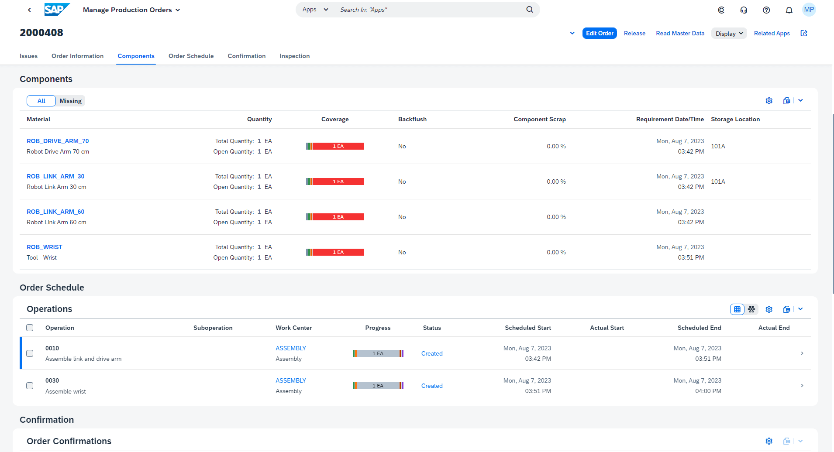The image size is (834, 452).
Task: Expand the Manage Production Orders chevron
Action: pyautogui.click(x=178, y=10)
